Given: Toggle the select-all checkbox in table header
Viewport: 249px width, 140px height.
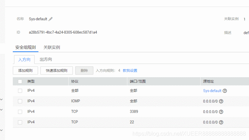Looking at the screenshot, I should click(x=20, y=81).
